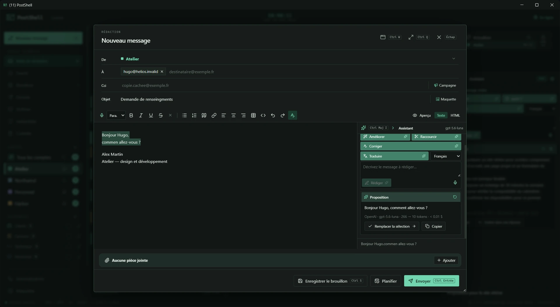The height and width of the screenshot is (307, 560).
Task: Click Raccourcir to shorten the text
Action: coord(436,137)
